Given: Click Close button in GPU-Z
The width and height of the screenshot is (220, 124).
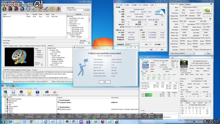Looking at the screenshot, I should 208,53.
